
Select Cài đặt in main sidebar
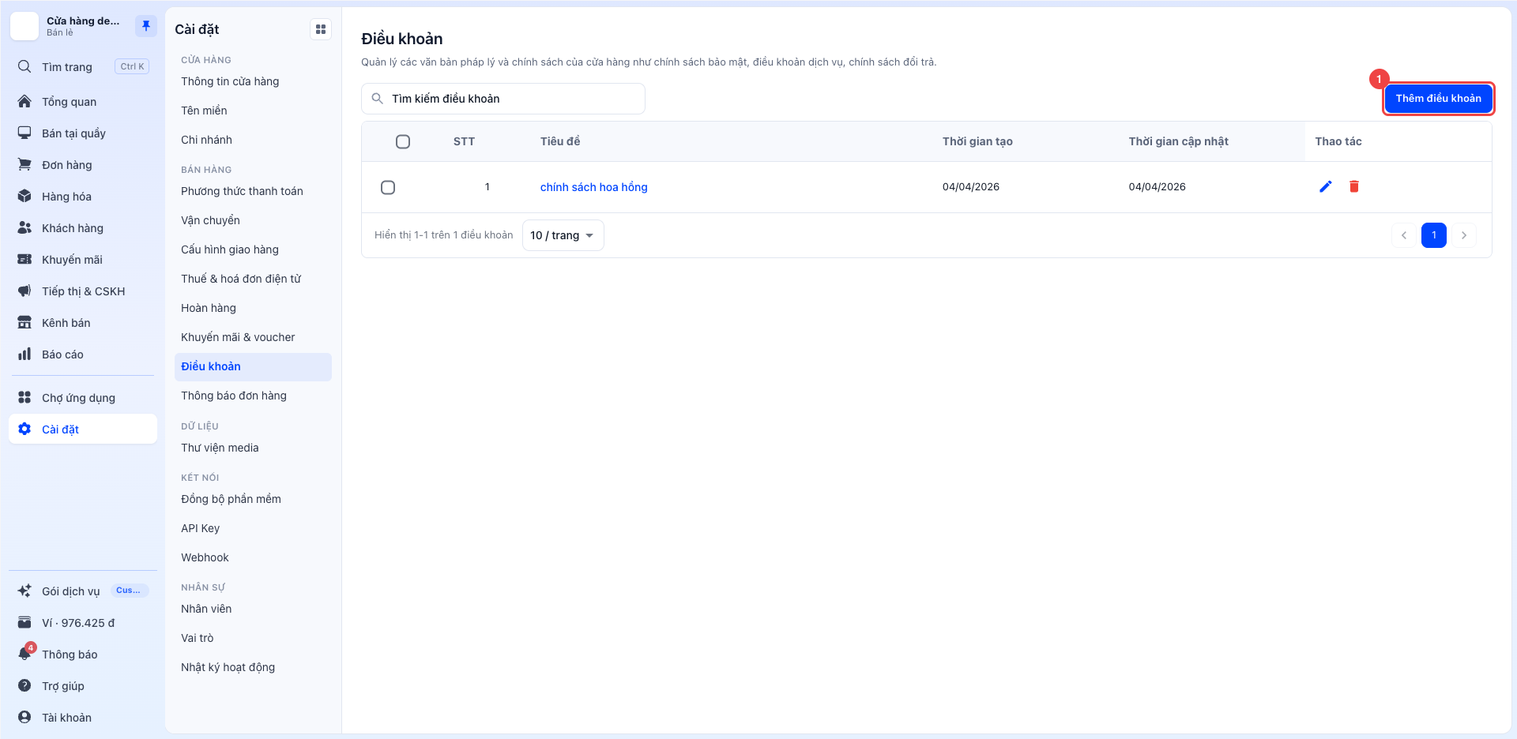[83, 429]
